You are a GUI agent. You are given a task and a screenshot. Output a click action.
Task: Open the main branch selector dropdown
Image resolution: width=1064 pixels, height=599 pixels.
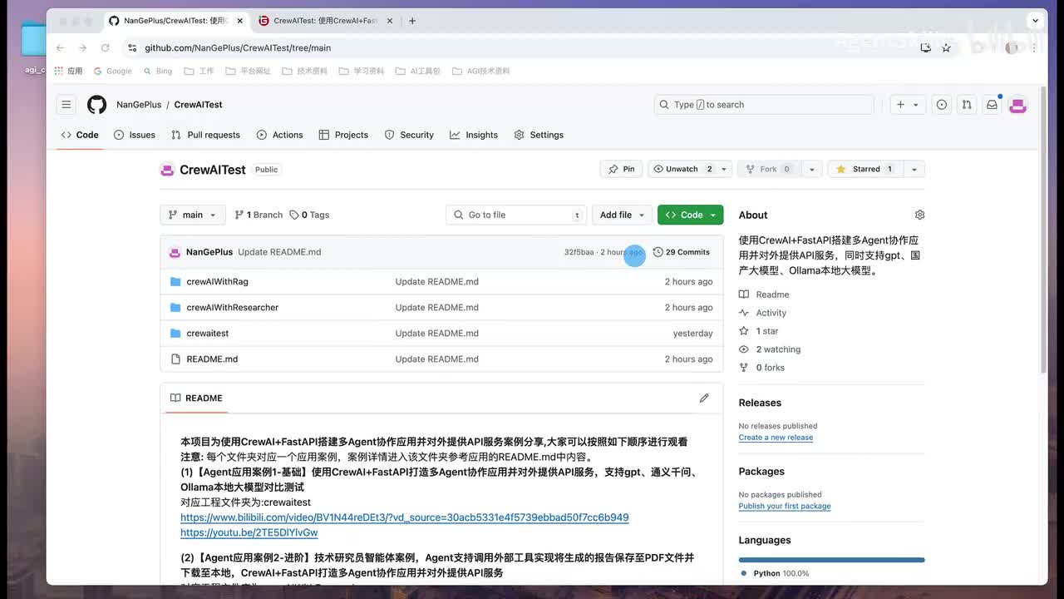coord(193,215)
